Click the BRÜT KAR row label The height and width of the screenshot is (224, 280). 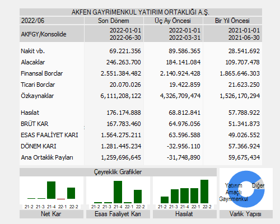pos(35,124)
